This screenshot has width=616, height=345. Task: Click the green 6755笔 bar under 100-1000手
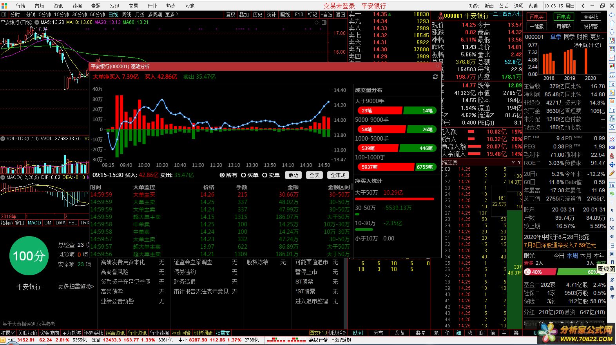425,167
